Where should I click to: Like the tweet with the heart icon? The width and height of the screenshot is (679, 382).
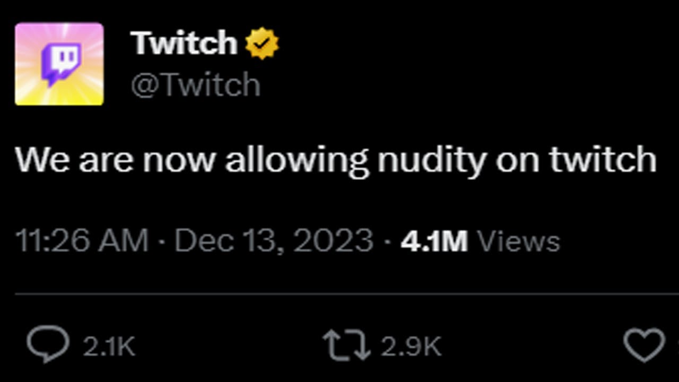click(644, 345)
